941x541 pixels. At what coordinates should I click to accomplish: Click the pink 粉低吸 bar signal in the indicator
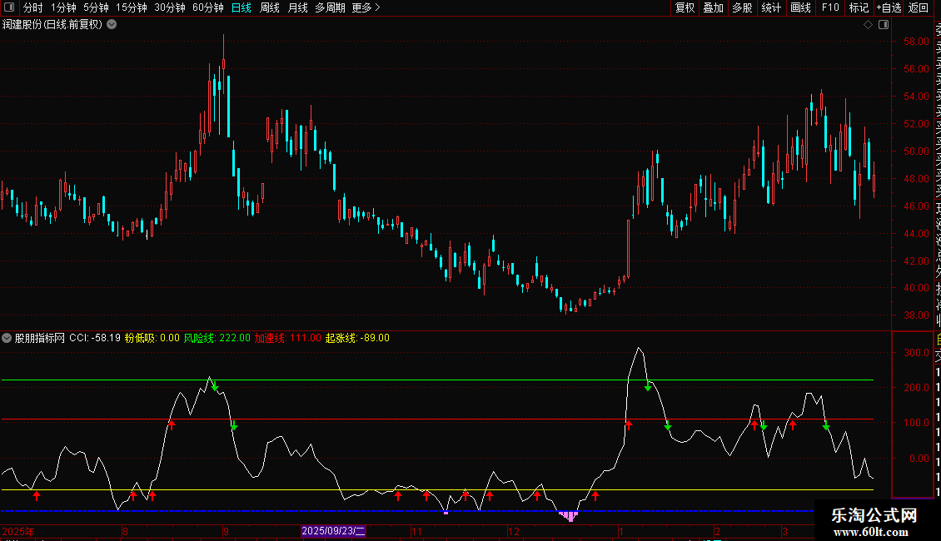(570, 516)
